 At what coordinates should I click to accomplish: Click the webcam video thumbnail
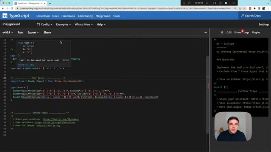tap(233, 127)
